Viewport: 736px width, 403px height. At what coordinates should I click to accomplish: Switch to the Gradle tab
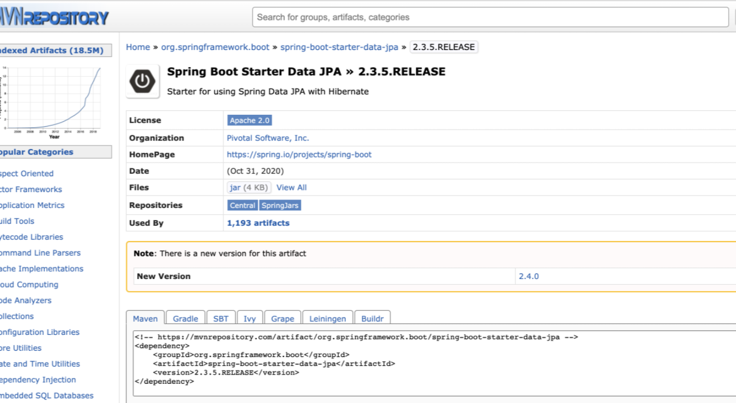[185, 318]
